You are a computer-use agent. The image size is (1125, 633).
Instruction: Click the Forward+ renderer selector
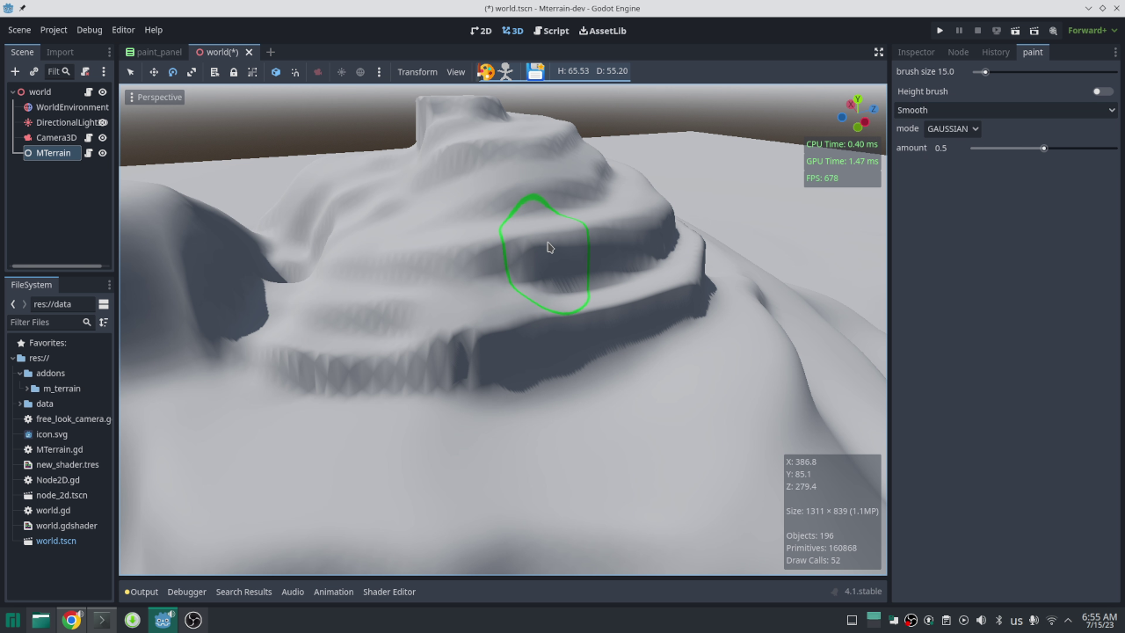click(x=1090, y=30)
